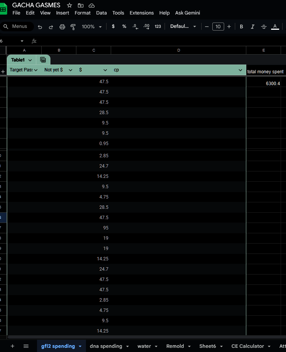Open the water tab menu arrow
Screen dimensions: 286x352
point(156,346)
